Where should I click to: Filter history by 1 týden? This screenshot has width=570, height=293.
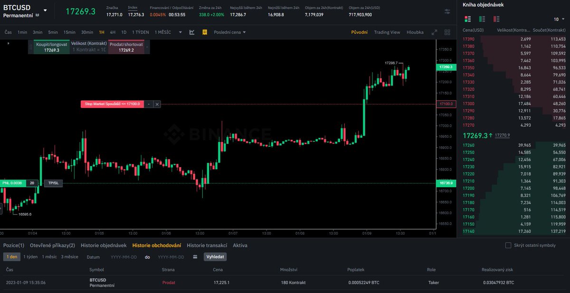tap(30, 257)
